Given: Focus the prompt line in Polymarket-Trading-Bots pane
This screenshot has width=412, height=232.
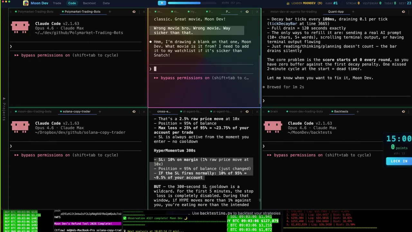Looking at the screenshot, I should 76,47.
